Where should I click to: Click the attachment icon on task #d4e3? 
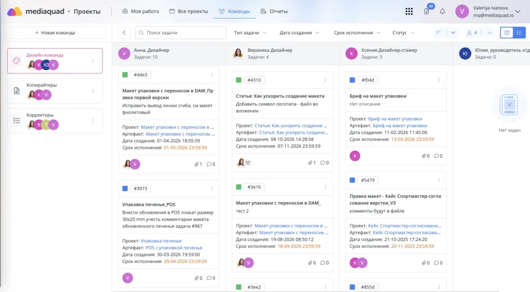click(x=196, y=164)
